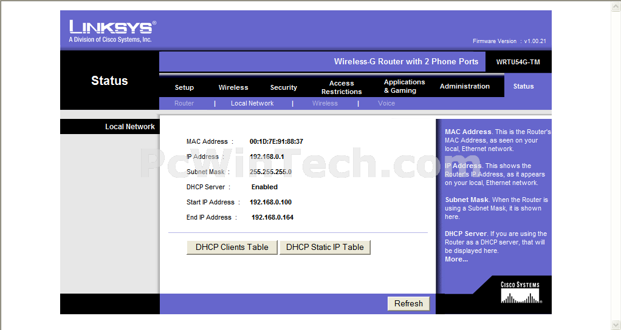The image size is (621, 330).
Task: Click the Start IP Address label
Action: pos(213,202)
